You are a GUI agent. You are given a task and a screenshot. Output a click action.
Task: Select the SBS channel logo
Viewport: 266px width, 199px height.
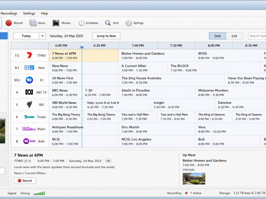(29, 104)
